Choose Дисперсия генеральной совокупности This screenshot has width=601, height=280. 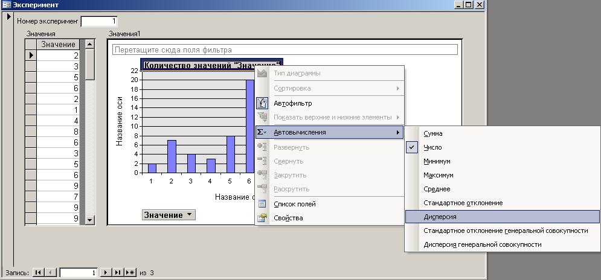pos(502,244)
